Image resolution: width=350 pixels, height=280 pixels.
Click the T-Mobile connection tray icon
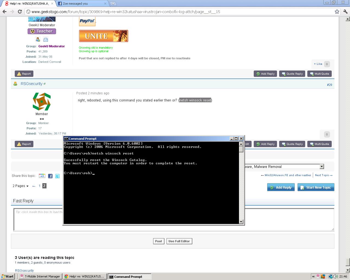coord(318,276)
